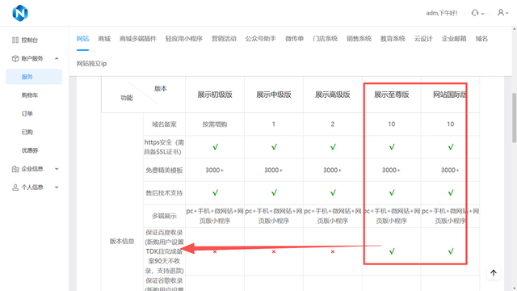Open the 商城多端插件 tab
Viewport: 517px width, 291px height.
[138, 39]
